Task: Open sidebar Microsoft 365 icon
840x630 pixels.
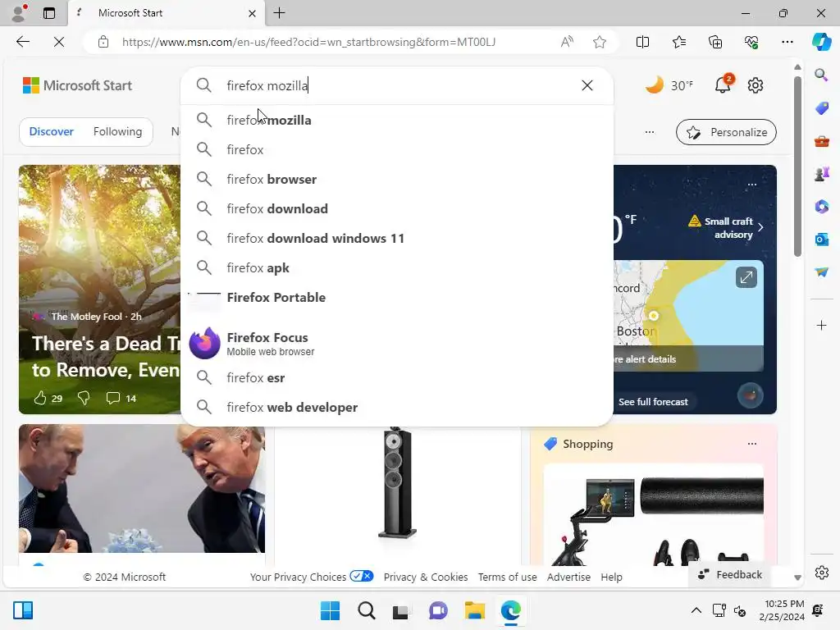Action: [821, 206]
